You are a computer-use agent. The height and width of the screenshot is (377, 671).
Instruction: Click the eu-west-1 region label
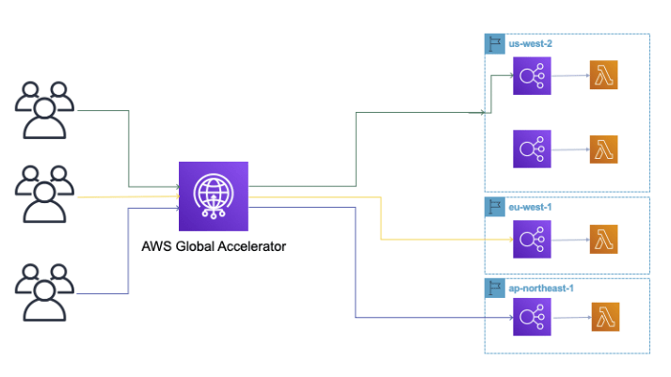[x=530, y=207]
